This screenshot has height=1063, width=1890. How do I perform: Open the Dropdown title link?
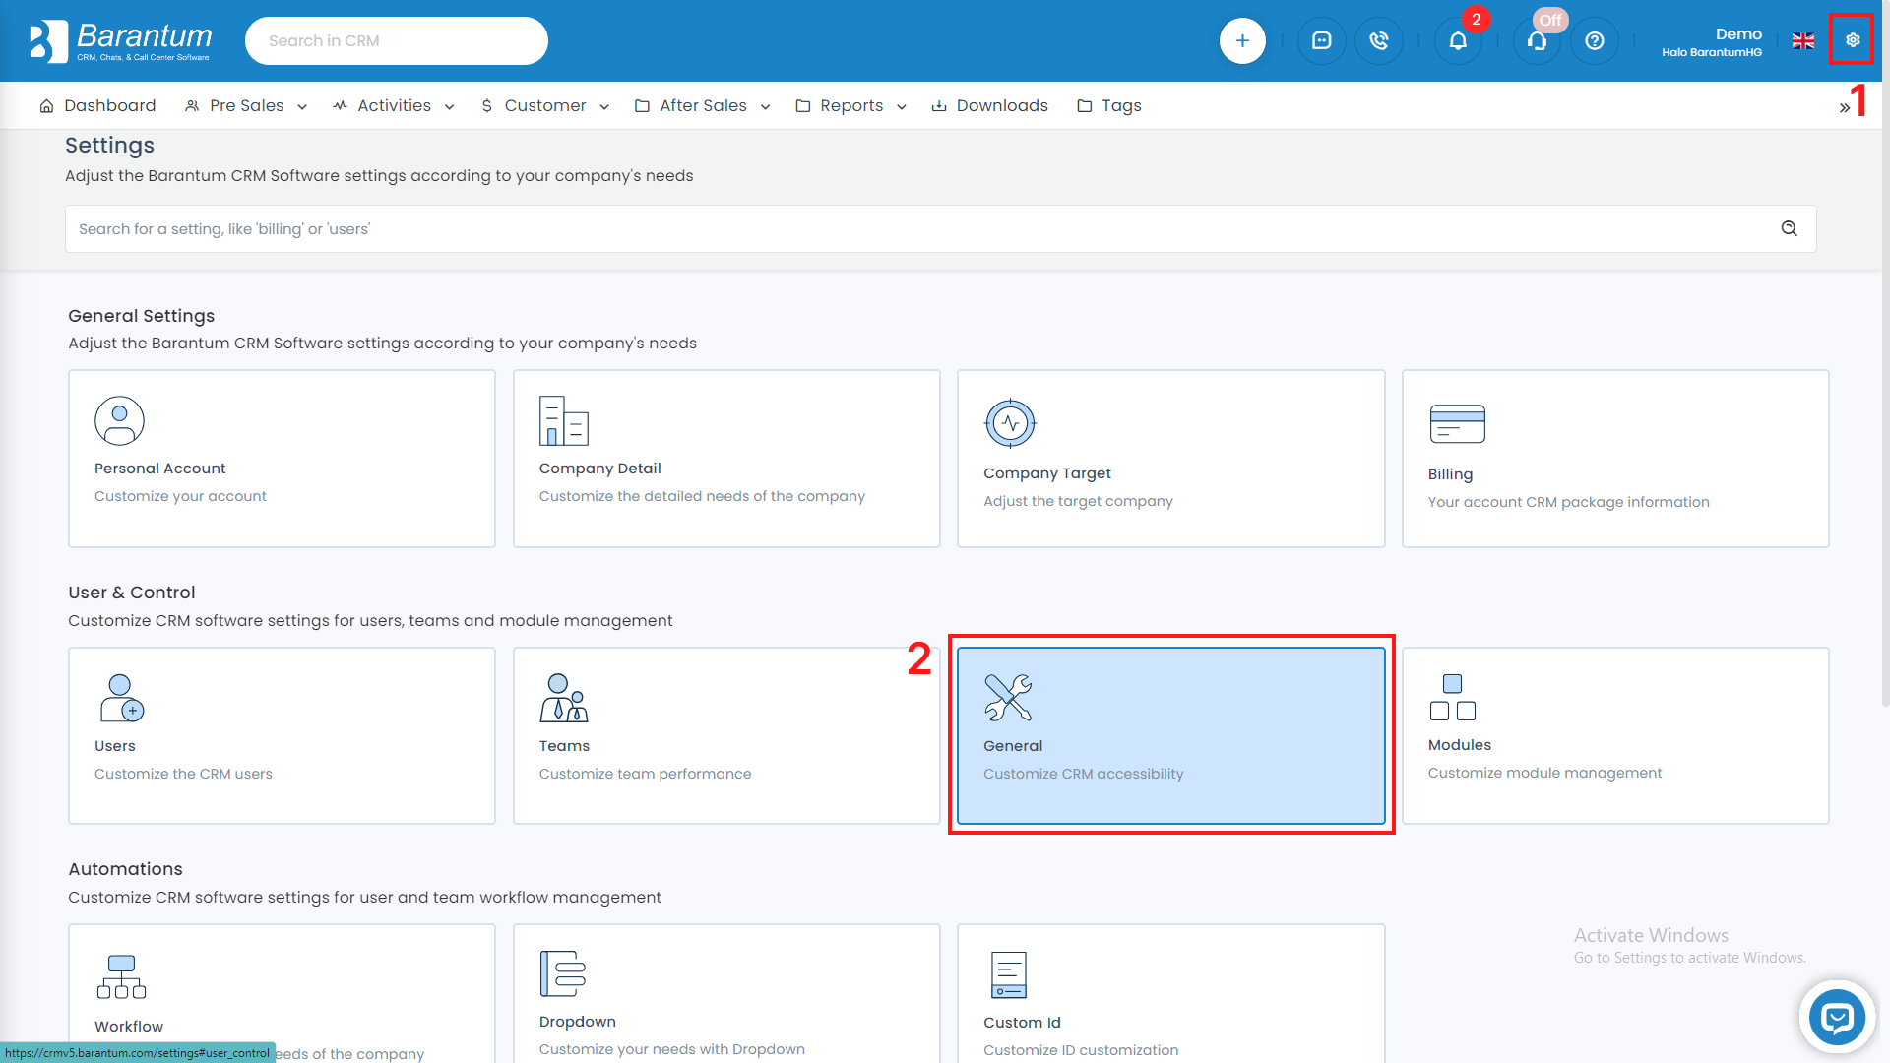pyautogui.click(x=577, y=1022)
